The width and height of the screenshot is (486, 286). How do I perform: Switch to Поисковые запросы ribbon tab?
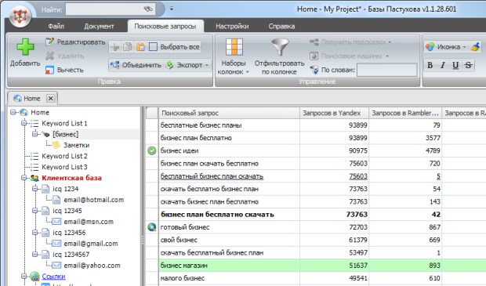click(x=165, y=27)
